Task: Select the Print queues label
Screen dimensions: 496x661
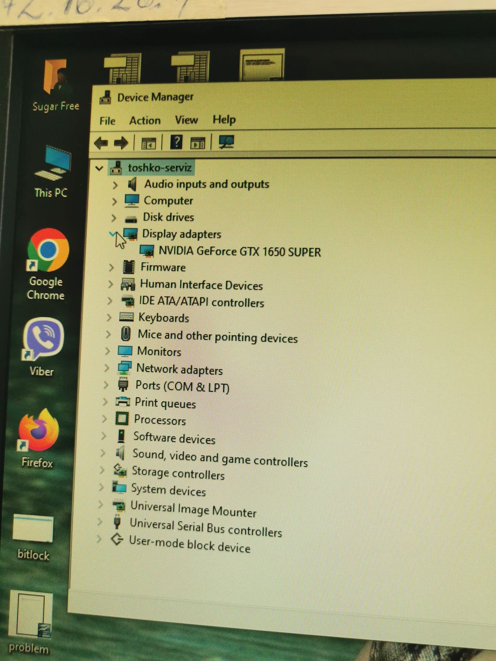Action: (x=165, y=403)
